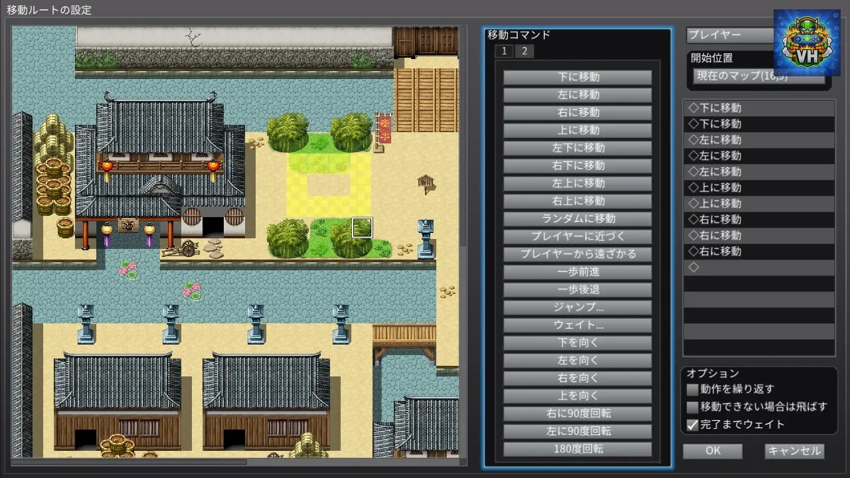The width and height of the screenshot is (850, 478).
Task: Click the 右に移動 command button
Action: [x=577, y=112]
